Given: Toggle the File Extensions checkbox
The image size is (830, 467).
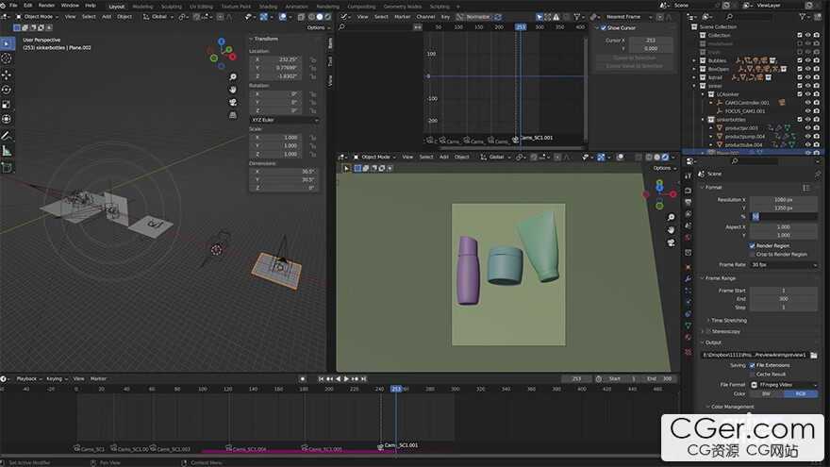Looking at the screenshot, I should 753,365.
